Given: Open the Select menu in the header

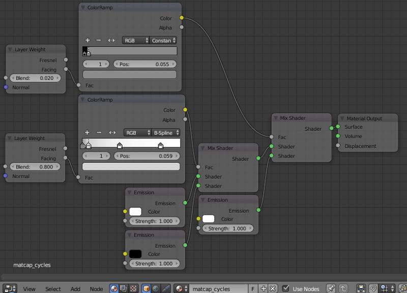Looking at the screenshot, I should pyautogui.click(x=53, y=288).
